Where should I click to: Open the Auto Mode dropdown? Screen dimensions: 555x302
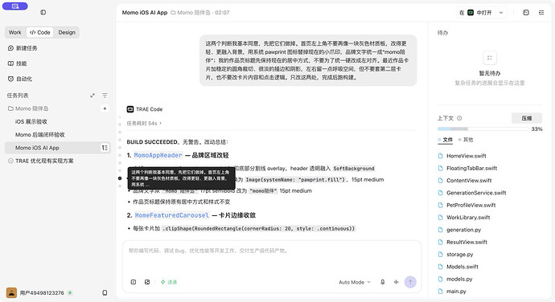(x=354, y=282)
